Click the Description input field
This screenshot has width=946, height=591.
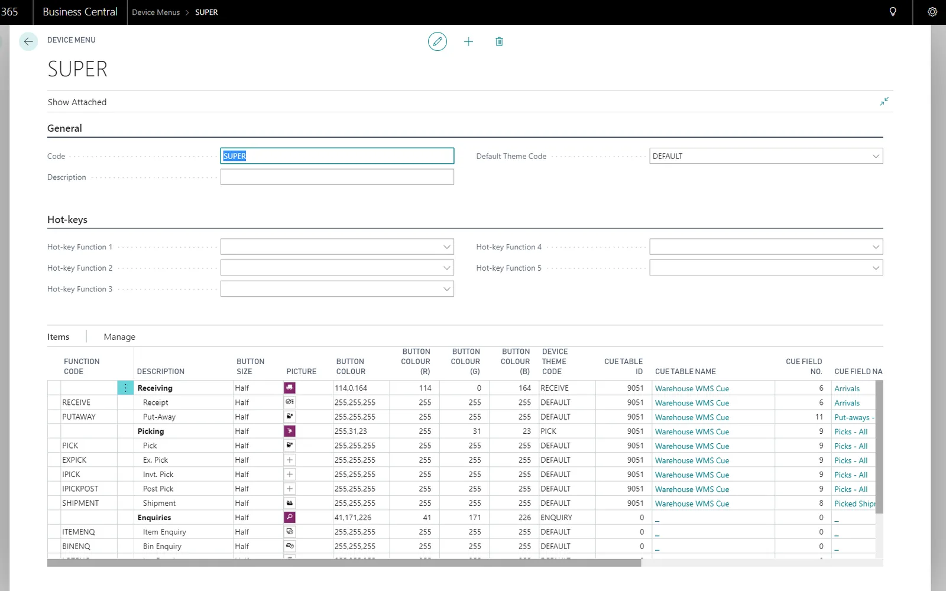337,177
